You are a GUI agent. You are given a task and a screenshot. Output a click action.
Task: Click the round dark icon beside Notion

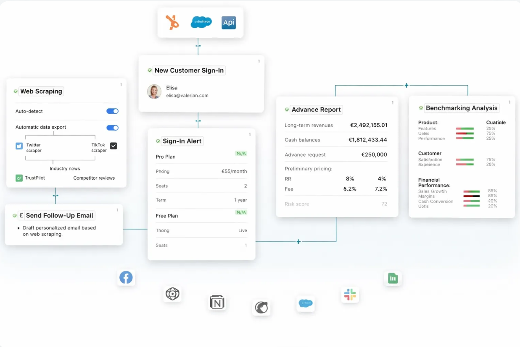(261, 308)
